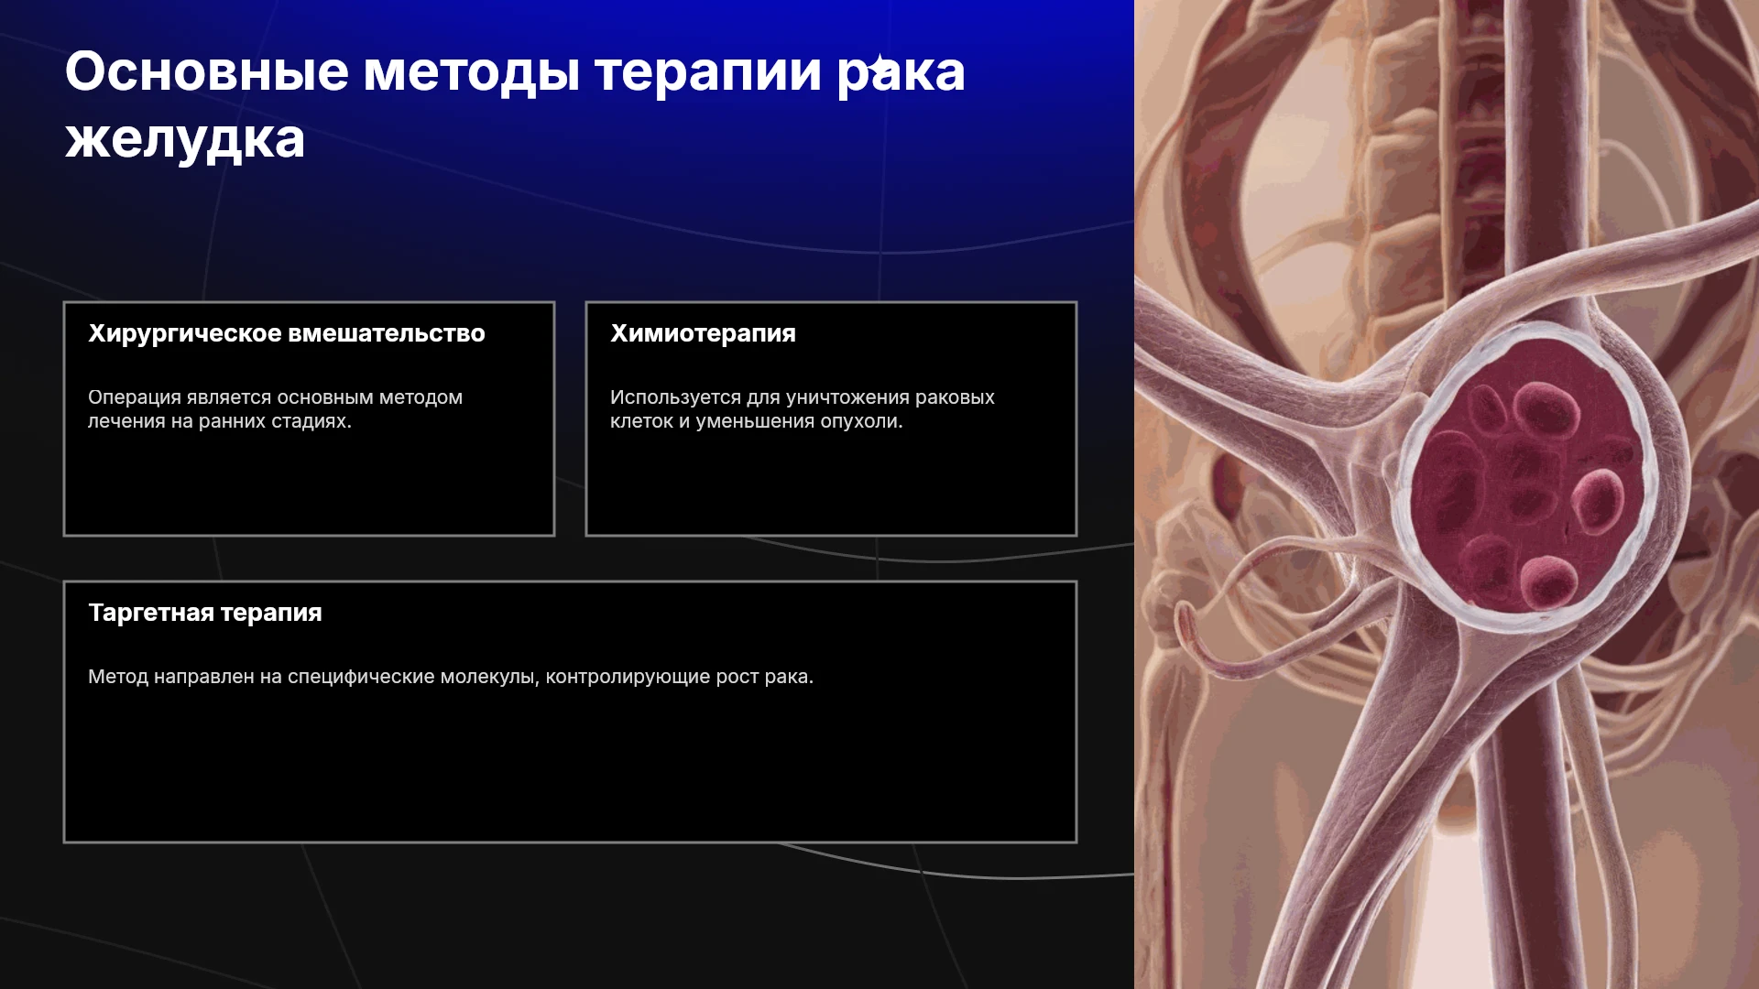The width and height of the screenshot is (1759, 989).
Task: Click the curved line beneath Таргетная терапия card
Action: click(962, 870)
